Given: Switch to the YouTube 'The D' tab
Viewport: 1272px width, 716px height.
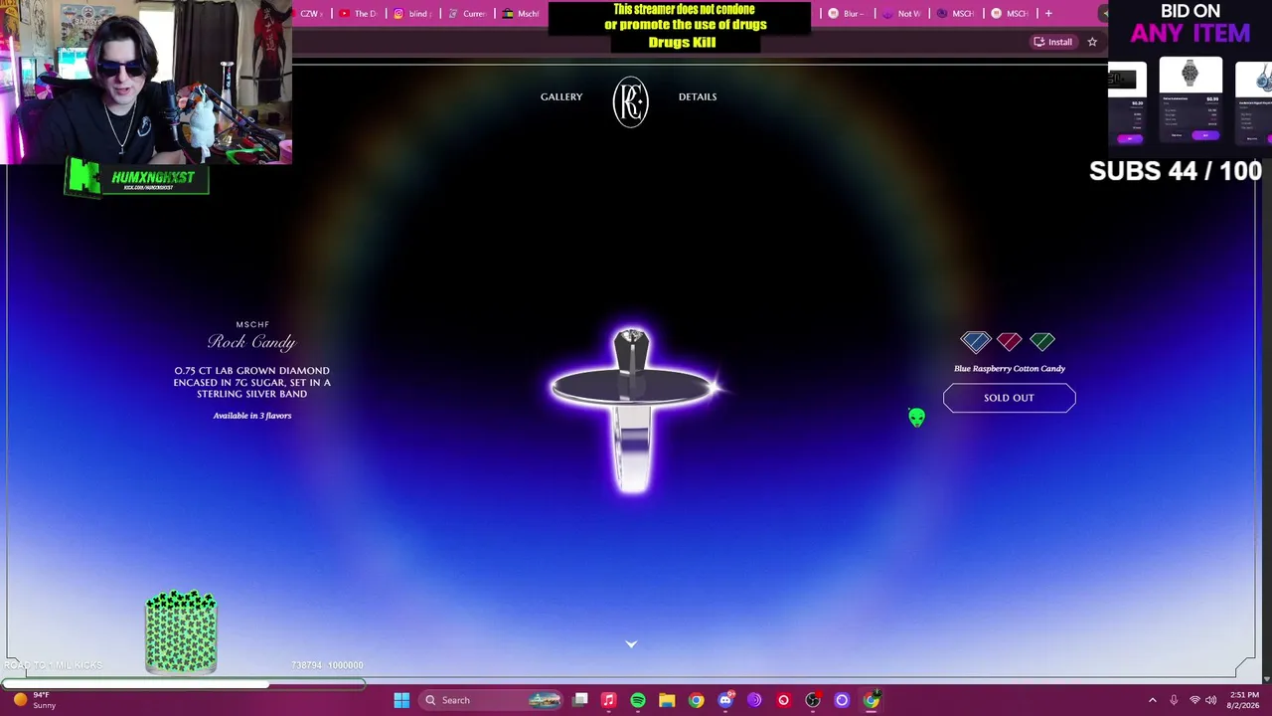Looking at the screenshot, I should pos(359,13).
